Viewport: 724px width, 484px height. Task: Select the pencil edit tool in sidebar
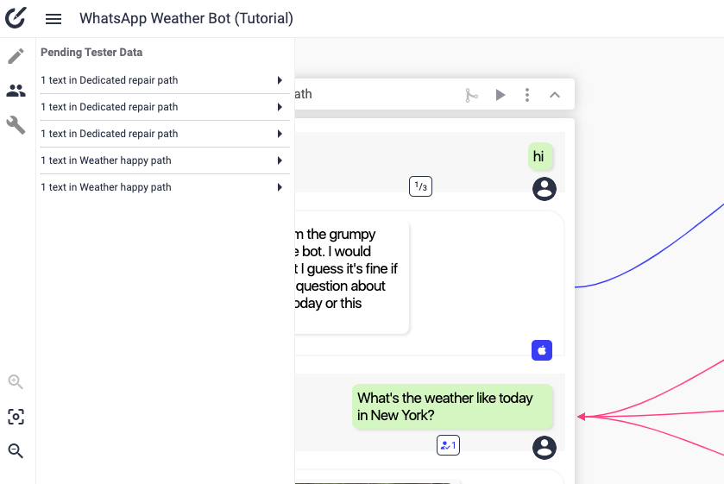[16, 56]
